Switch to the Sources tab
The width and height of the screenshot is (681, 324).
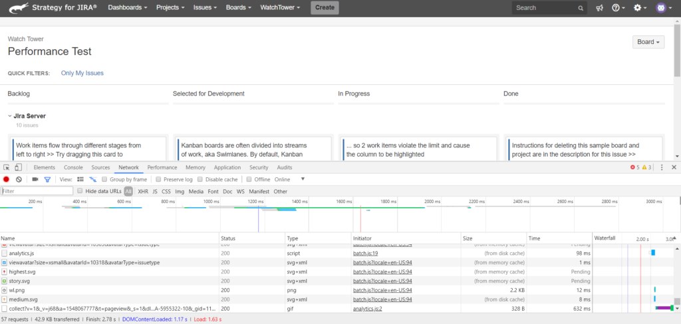coord(101,167)
